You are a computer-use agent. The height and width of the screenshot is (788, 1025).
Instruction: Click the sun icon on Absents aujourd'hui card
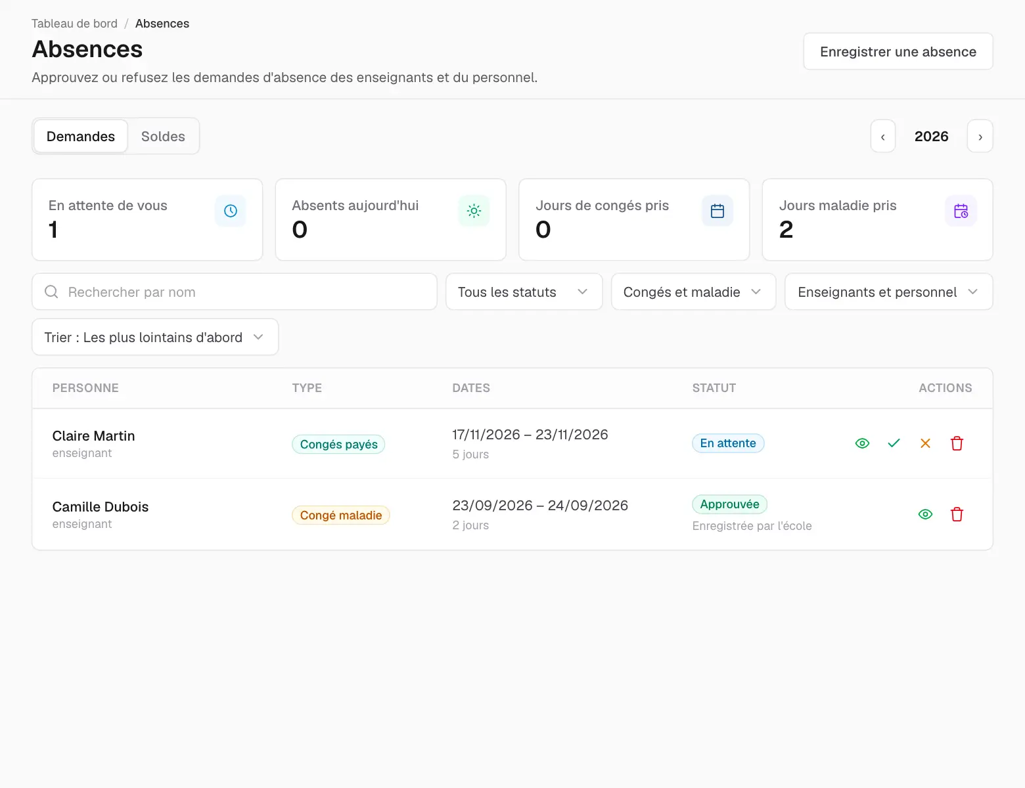click(474, 211)
